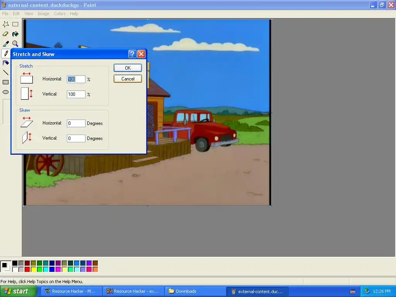Pick the orange palette swatch
Image resolution: width=396 pixels, height=297 pixels.
(x=95, y=269)
